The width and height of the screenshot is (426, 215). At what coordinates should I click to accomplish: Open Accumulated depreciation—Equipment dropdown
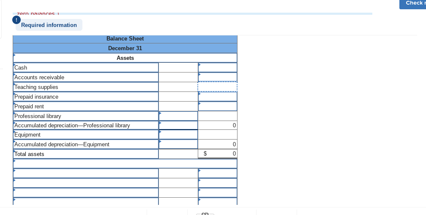86,144
